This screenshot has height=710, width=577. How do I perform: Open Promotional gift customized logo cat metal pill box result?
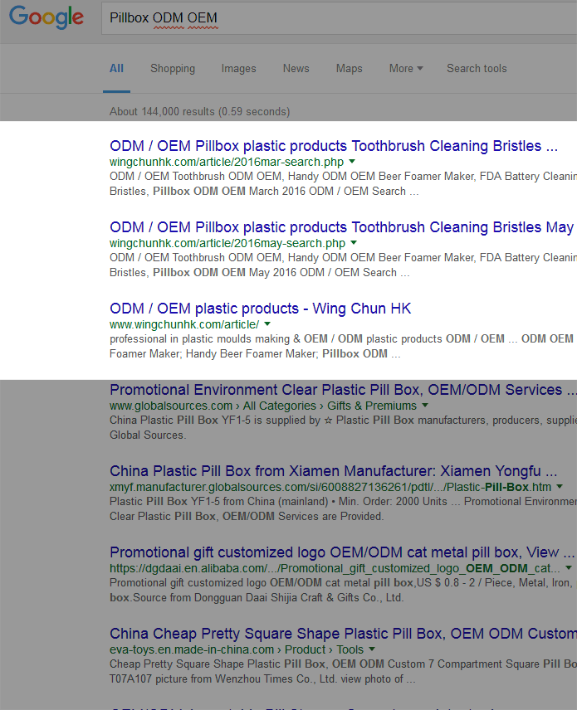pos(342,552)
